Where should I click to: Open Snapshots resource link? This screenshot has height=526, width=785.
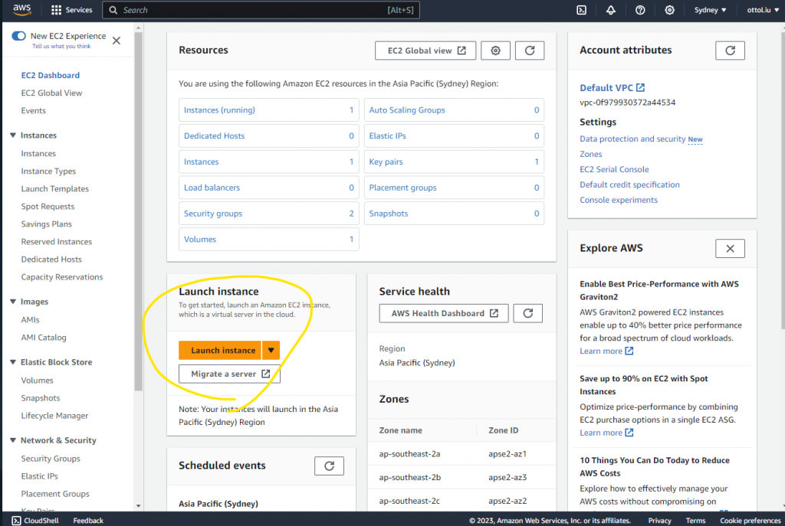(389, 214)
